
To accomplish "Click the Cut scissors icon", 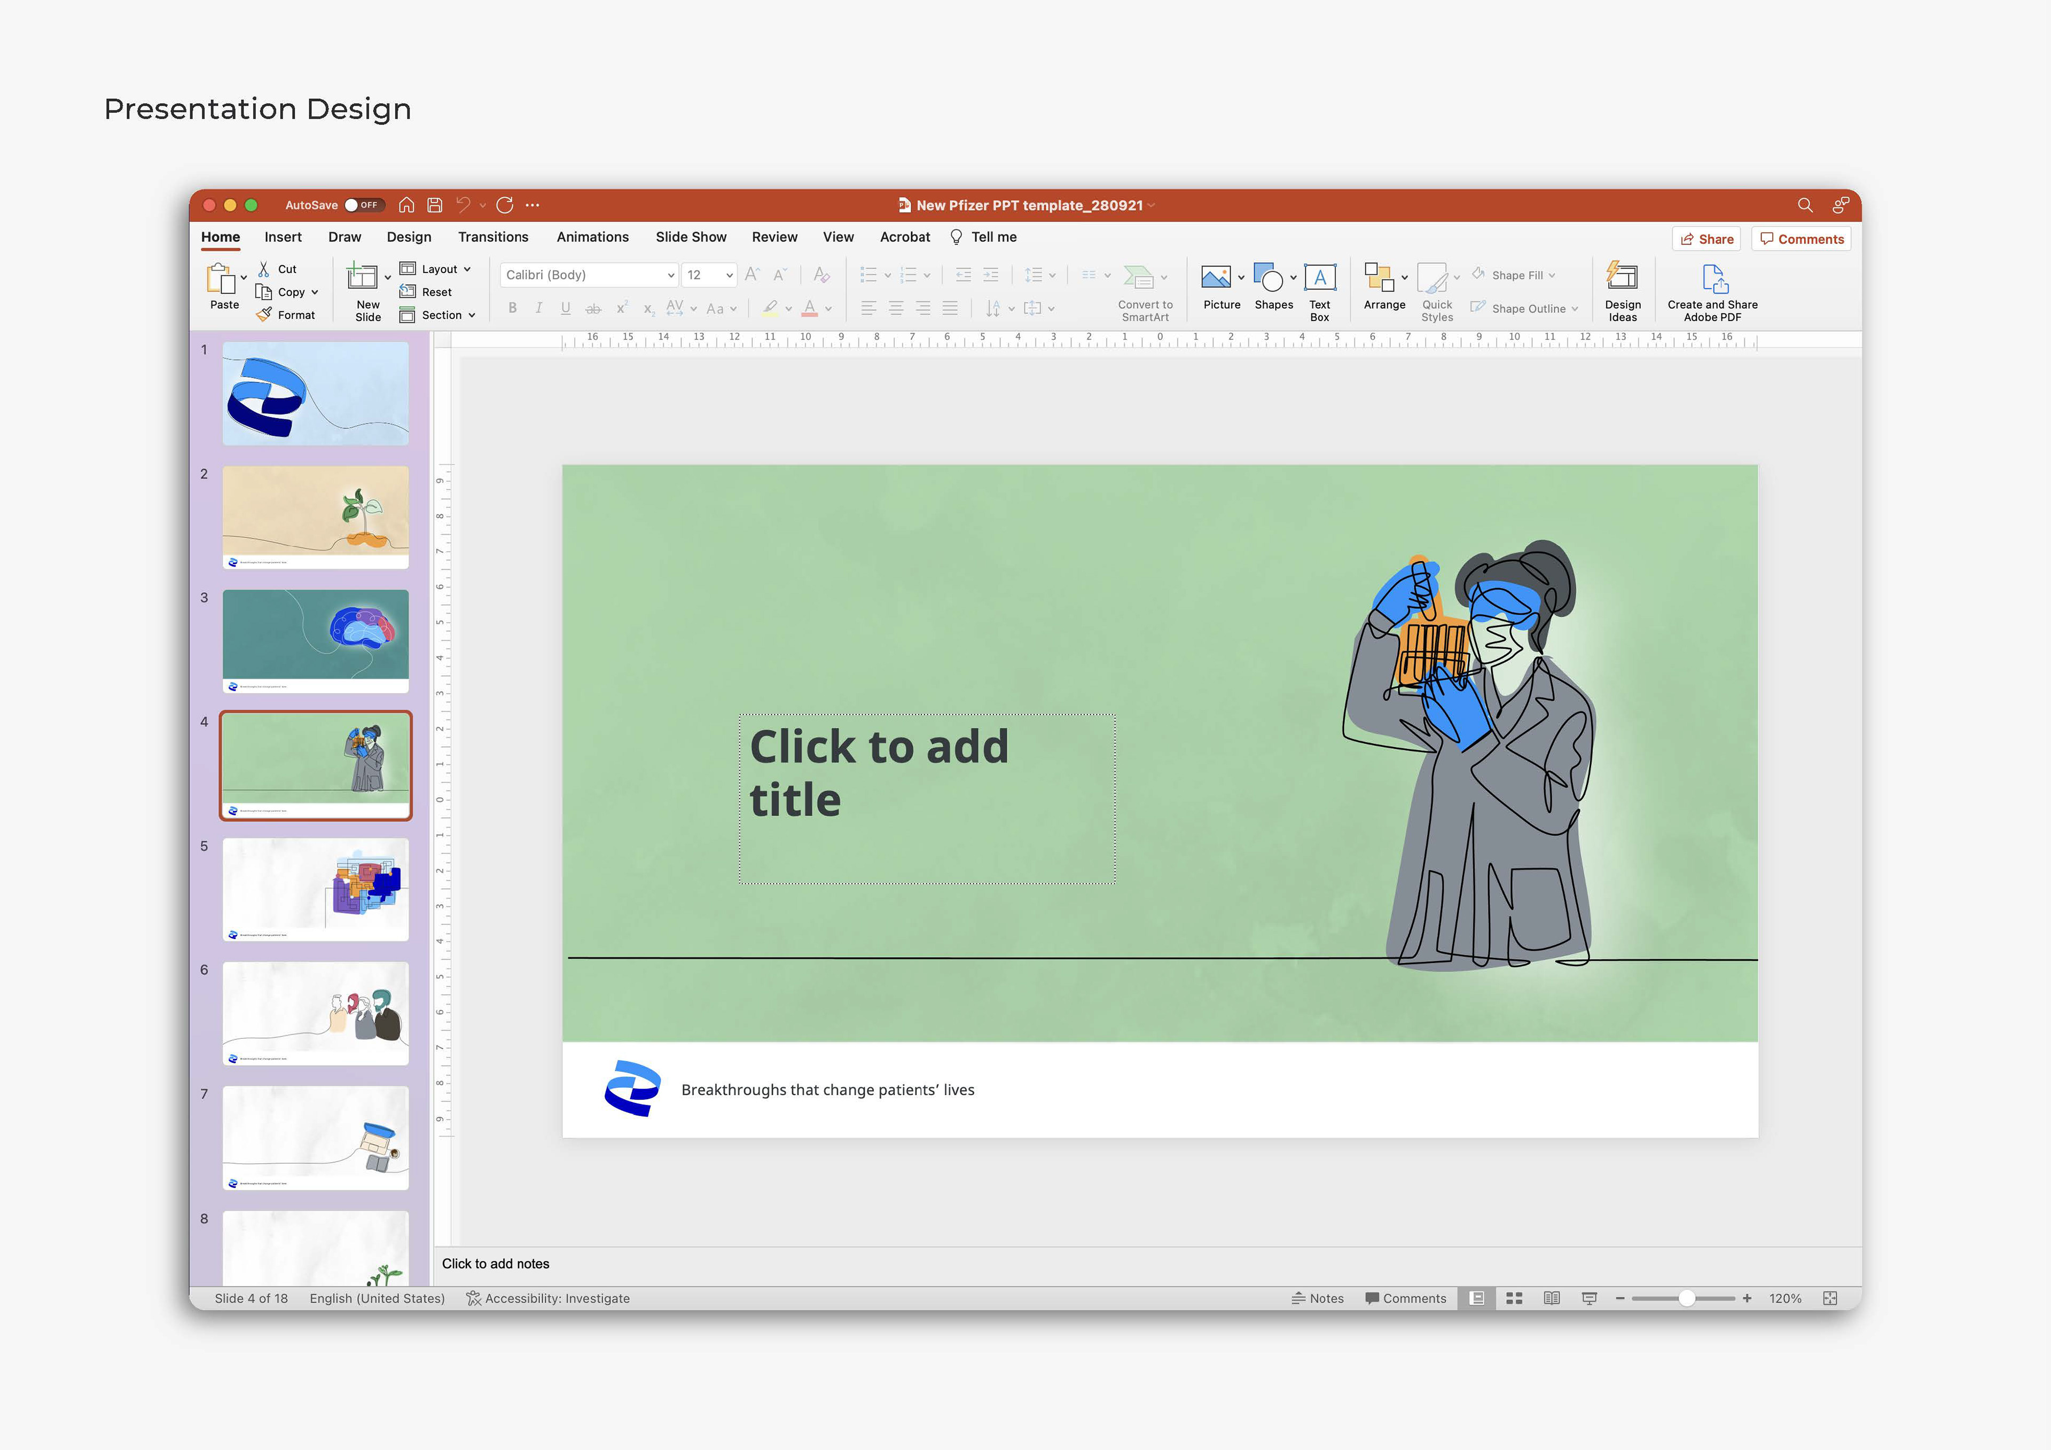I will pos(263,269).
